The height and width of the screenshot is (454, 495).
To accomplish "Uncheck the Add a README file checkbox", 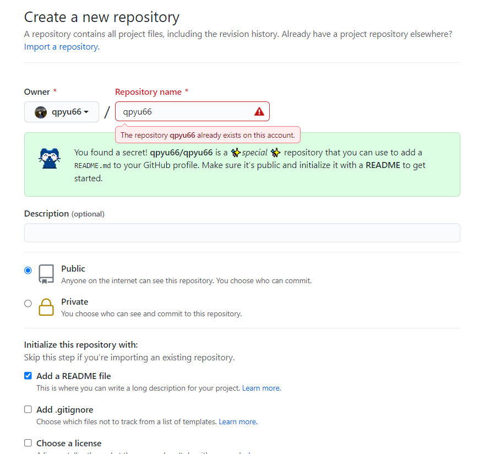I will (28, 376).
